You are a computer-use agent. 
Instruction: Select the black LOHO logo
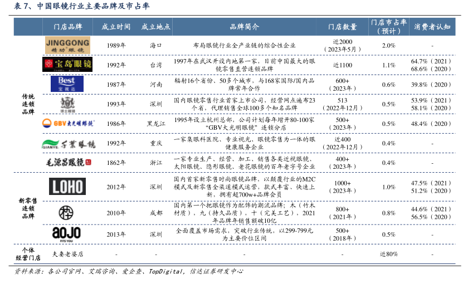coord(67,187)
